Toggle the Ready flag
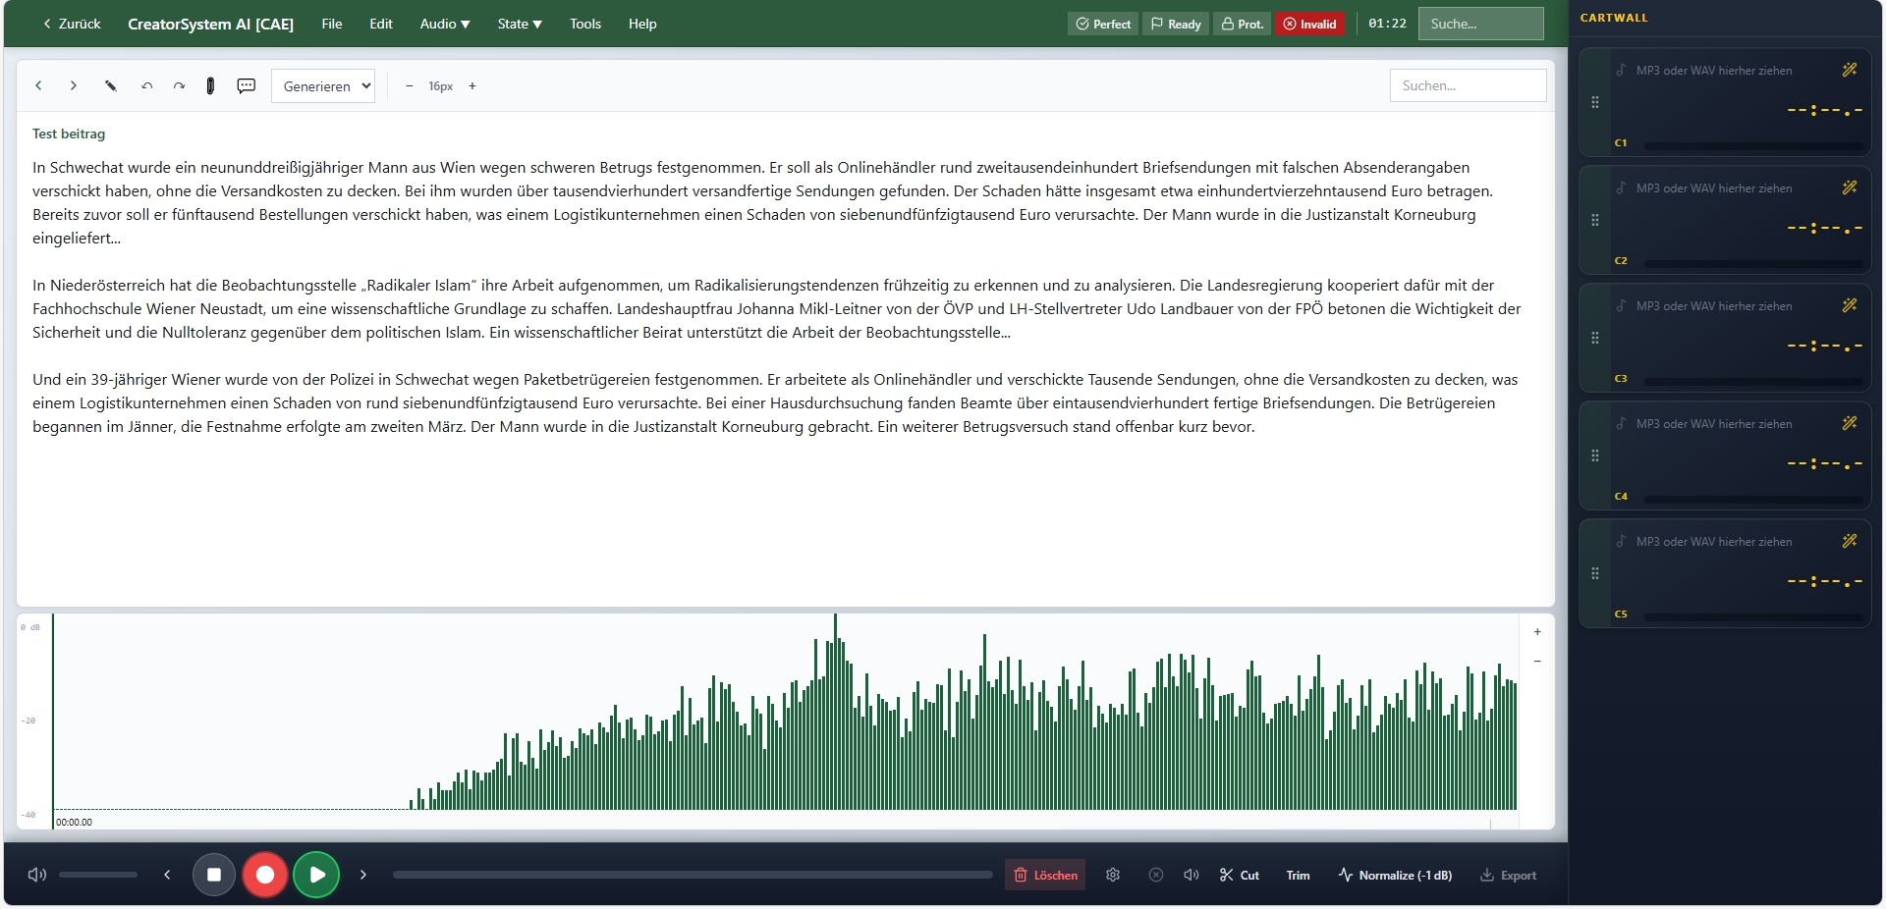1886x909 pixels. [1175, 24]
